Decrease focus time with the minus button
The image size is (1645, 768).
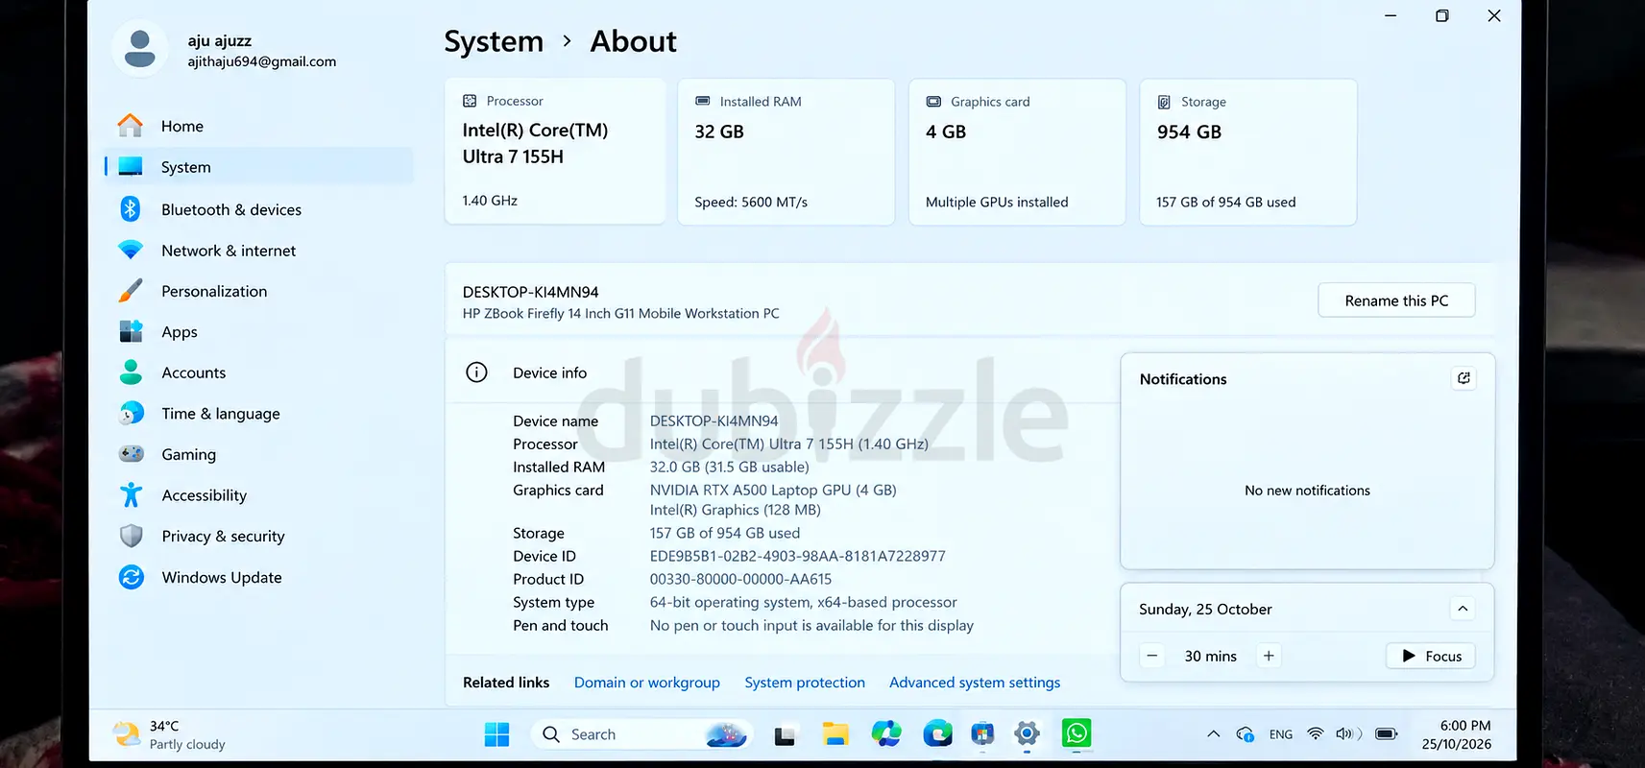[1152, 656]
